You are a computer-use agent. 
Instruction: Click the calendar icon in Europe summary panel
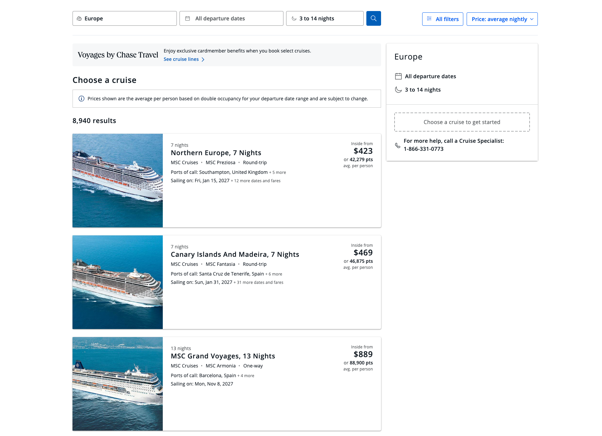398,76
